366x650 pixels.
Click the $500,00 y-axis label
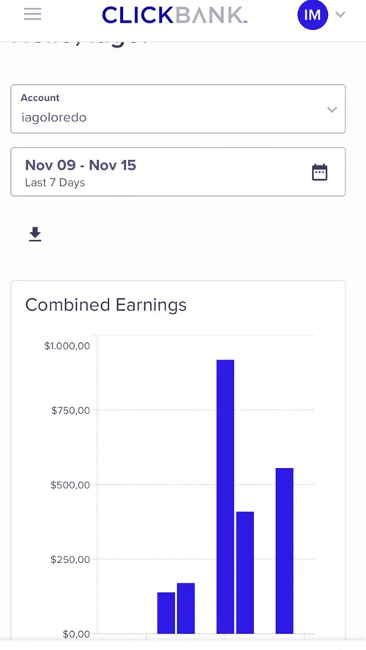[70, 485]
